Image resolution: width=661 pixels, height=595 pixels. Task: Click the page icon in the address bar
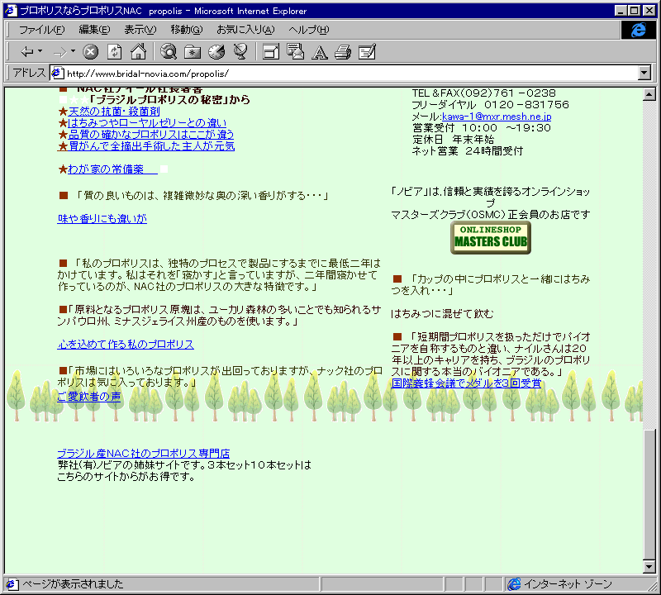point(57,74)
